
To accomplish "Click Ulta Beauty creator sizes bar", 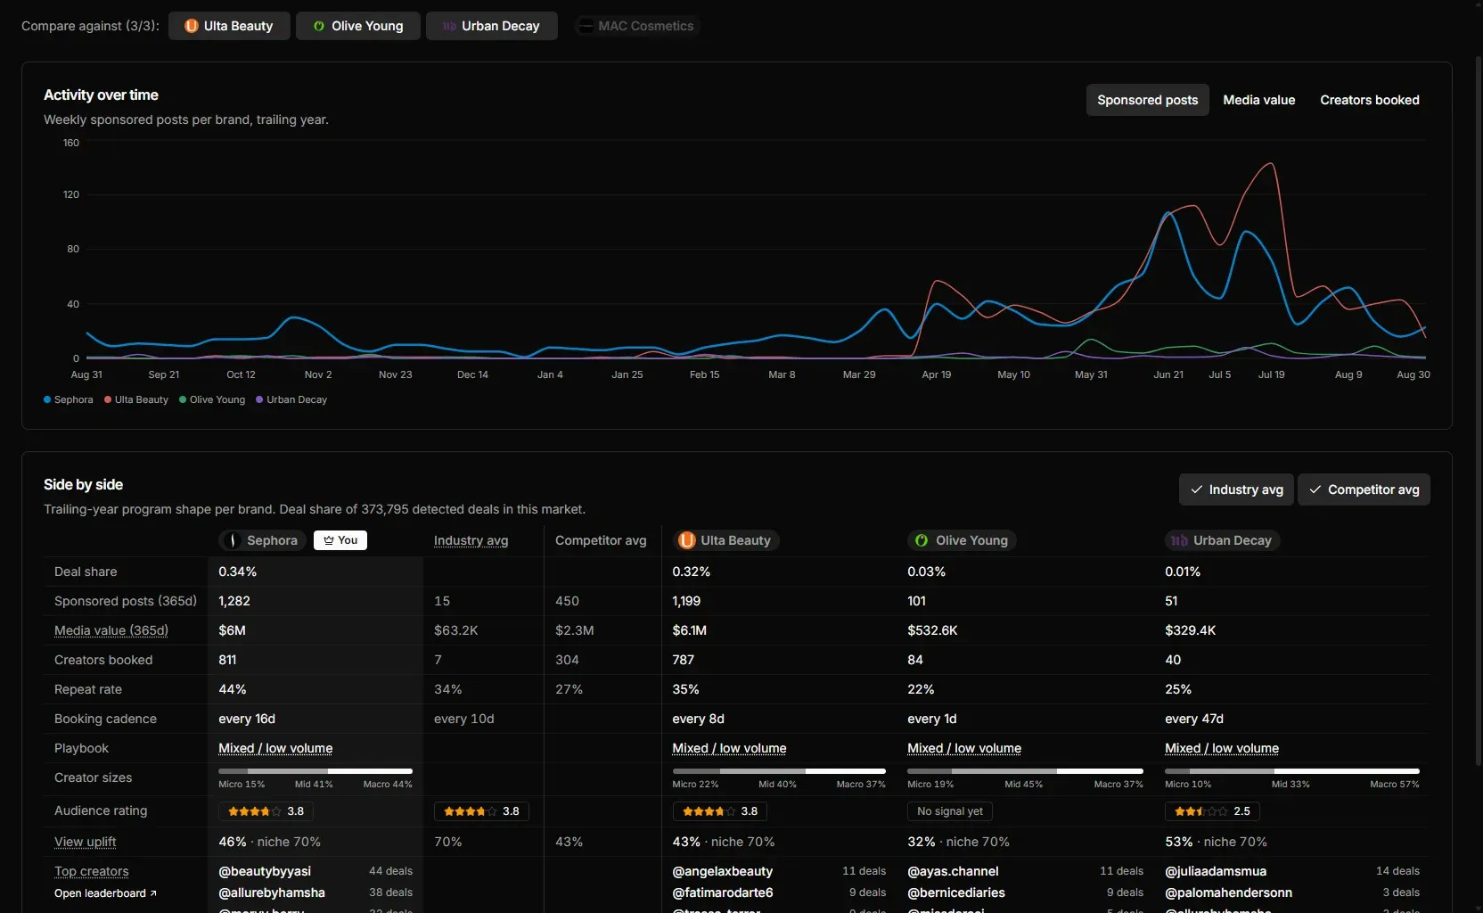I will tap(779, 771).
